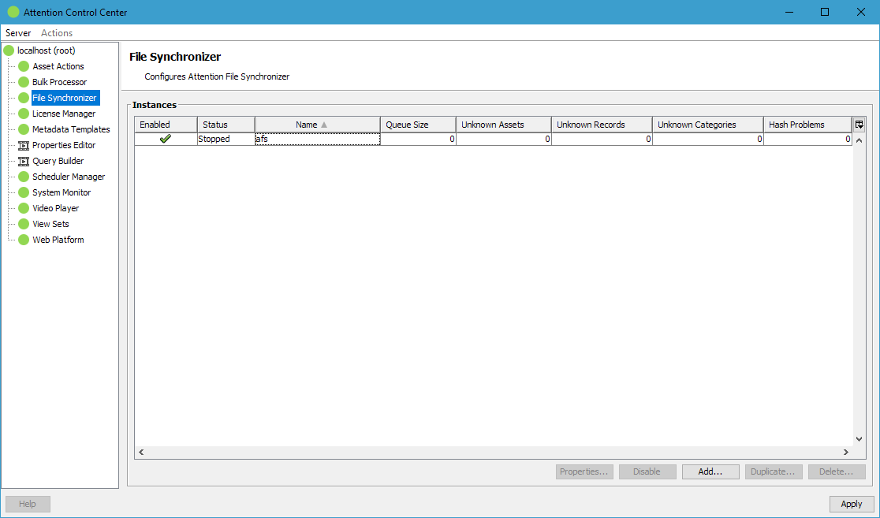880x518 pixels.
Task: Click the Properties... button
Action: (584, 471)
